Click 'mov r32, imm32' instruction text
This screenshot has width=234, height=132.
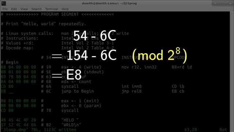139,67
